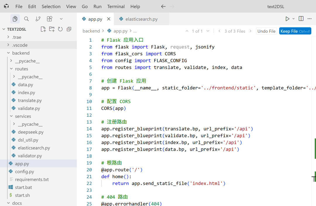The height and width of the screenshot is (206, 316).
Task: Open the Explorer view icon
Action: pos(15,19)
